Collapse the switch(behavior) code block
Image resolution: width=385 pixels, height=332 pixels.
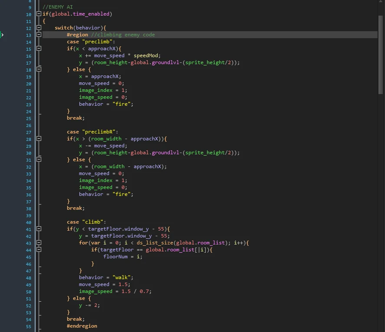click(x=39, y=28)
